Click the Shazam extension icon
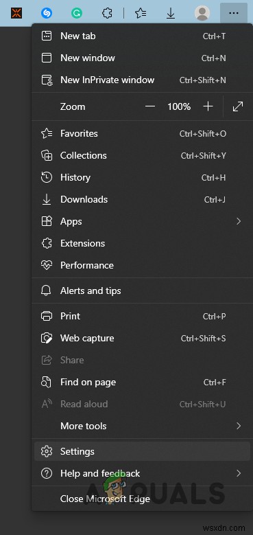Viewport: 253px width, 535px height. (x=47, y=13)
